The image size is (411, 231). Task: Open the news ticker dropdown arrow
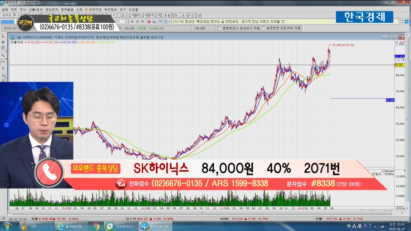tap(400, 21)
